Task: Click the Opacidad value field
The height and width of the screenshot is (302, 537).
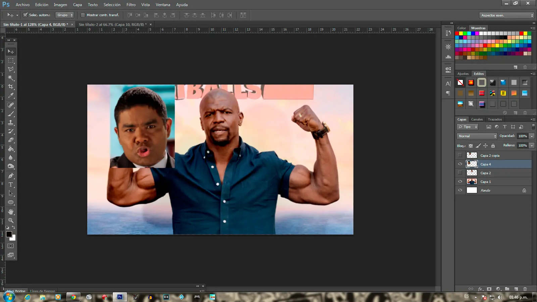Action: pyautogui.click(x=523, y=136)
